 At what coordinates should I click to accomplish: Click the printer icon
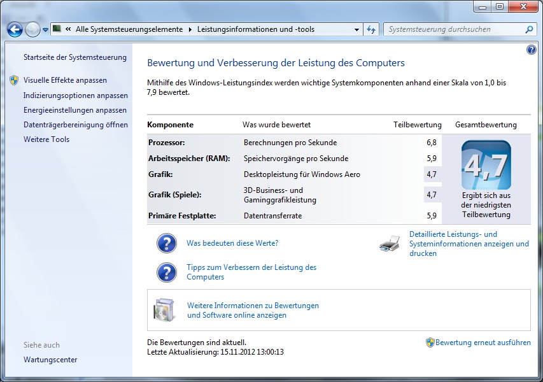click(x=390, y=243)
